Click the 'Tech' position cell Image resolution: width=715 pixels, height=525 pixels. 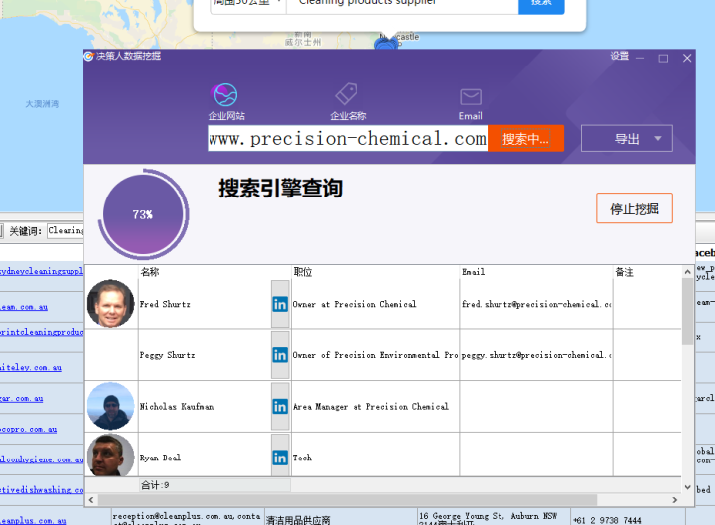pyautogui.click(x=375, y=456)
